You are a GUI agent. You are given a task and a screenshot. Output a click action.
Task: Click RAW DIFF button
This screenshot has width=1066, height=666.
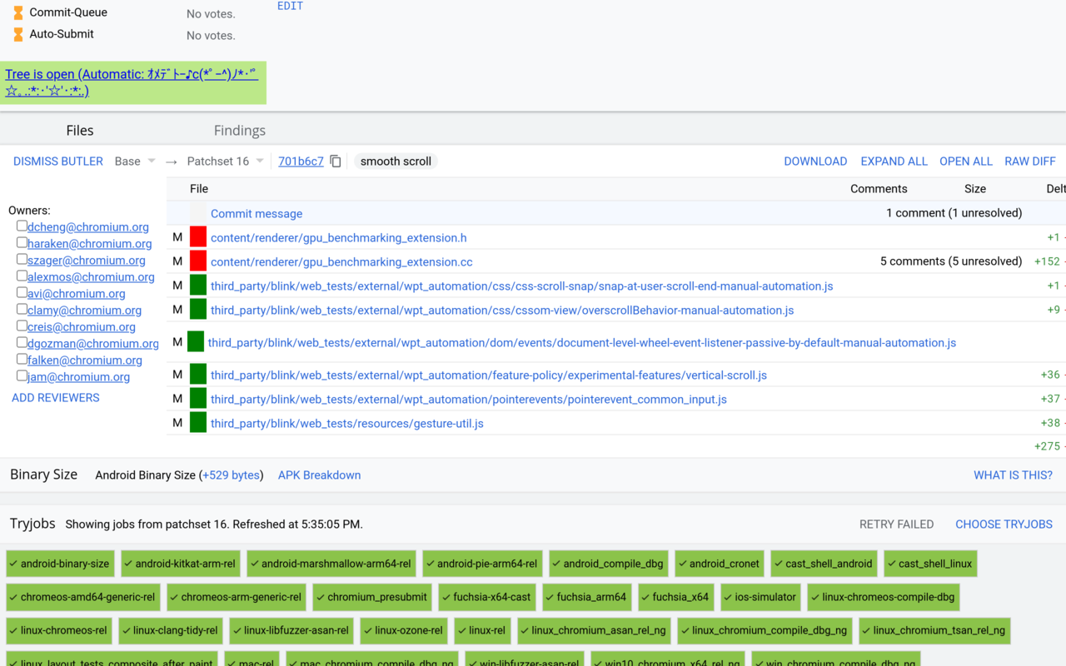click(1030, 162)
